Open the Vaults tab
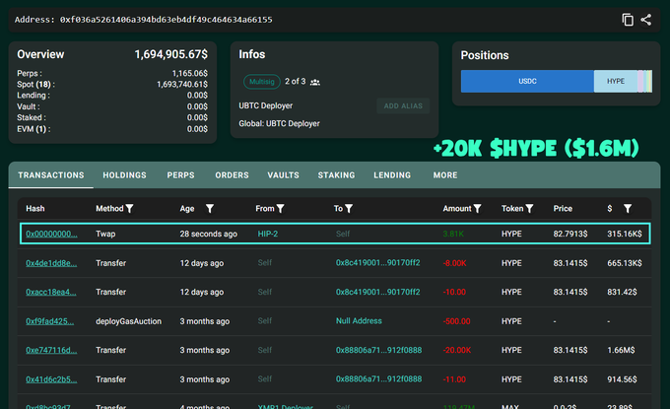This screenshot has height=409, width=670. (284, 175)
